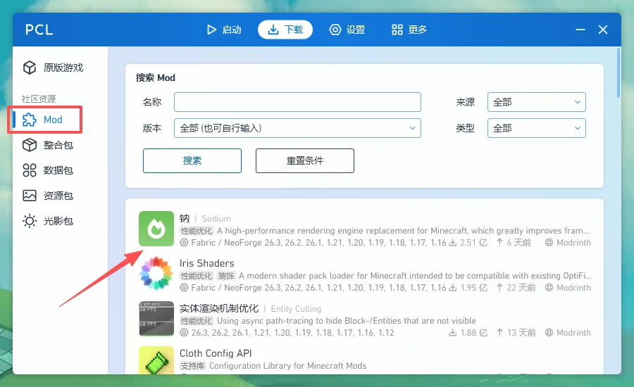The image size is (634, 387).
Task: Click the download arrow icon of 下载
Action: click(273, 30)
